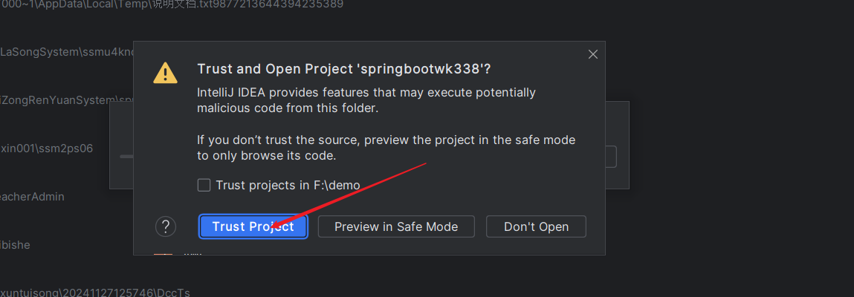Open the LaSongSystem\ssmu4kn recent project
The width and height of the screenshot is (854, 297).
coord(66,52)
